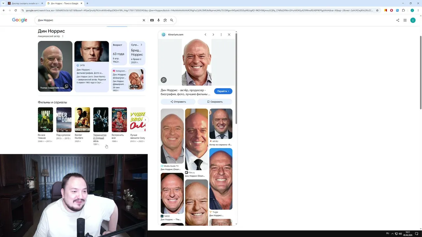Open the Kinorium.com site icon
Image resolution: width=422 pixels, height=237 pixels.
pyautogui.click(x=164, y=35)
